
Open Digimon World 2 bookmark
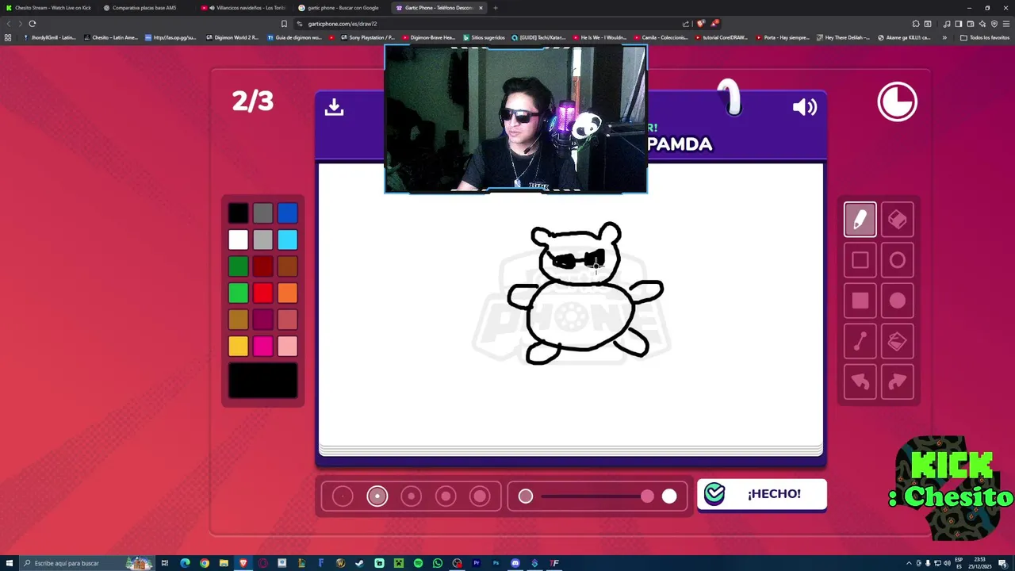[x=232, y=37]
